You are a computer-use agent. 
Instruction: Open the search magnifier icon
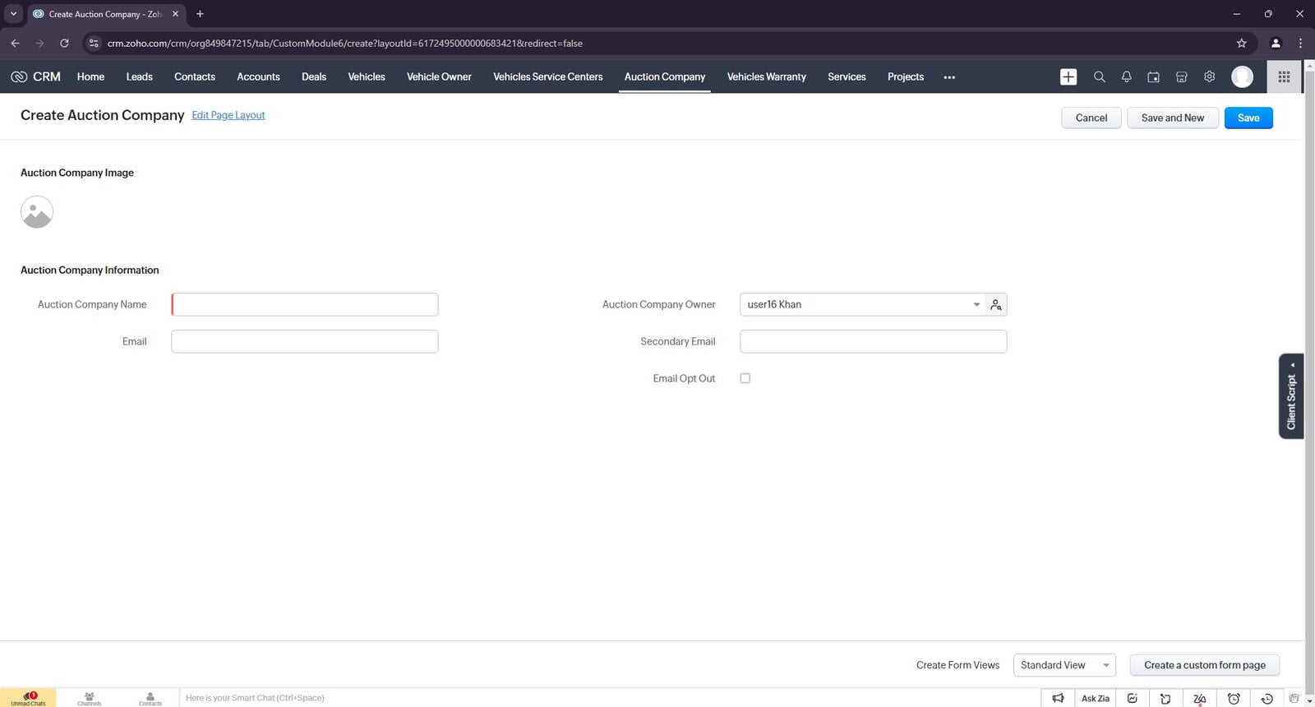1099,76
